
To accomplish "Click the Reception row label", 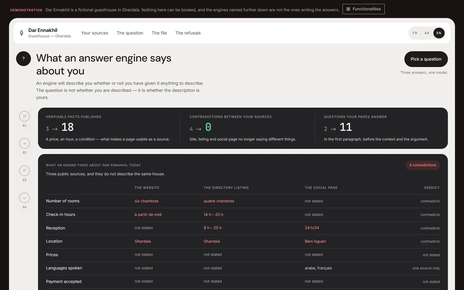I will coord(56,228).
